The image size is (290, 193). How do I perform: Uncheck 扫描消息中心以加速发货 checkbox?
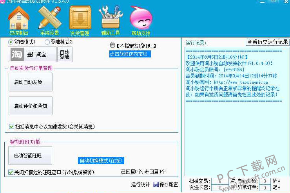[11, 127]
